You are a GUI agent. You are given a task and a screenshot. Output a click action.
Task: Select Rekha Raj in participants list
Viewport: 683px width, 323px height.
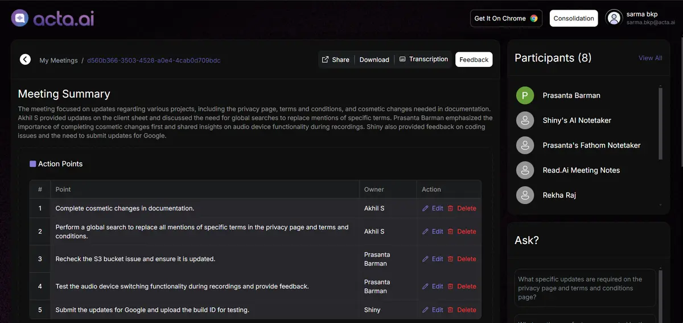559,195
